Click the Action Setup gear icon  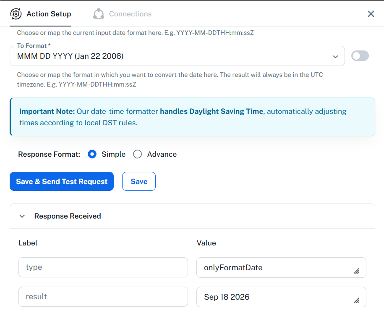tap(16, 14)
